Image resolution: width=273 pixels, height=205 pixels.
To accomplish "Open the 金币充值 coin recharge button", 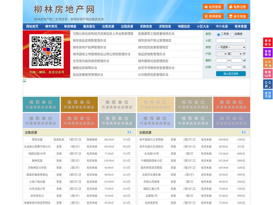I will tap(238, 16).
